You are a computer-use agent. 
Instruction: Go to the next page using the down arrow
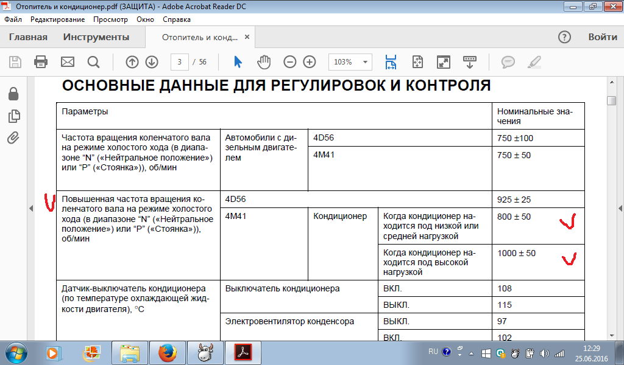152,62
